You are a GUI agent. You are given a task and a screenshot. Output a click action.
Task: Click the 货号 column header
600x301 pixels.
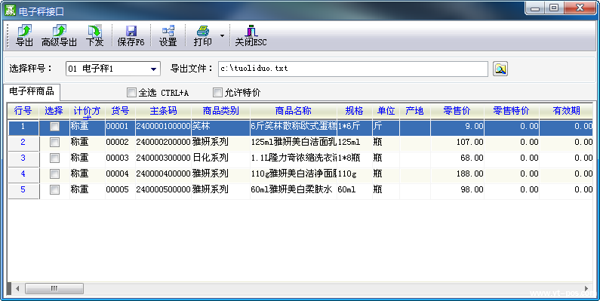coord(120,111)
